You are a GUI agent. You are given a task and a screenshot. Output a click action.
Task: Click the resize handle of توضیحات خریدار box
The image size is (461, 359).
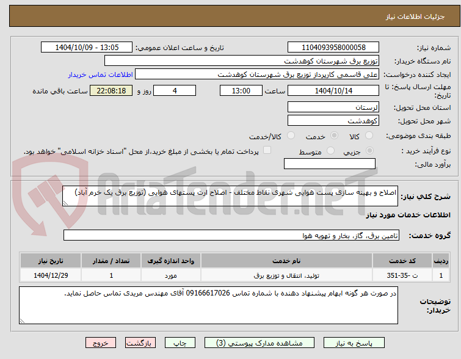pos(22,321)
